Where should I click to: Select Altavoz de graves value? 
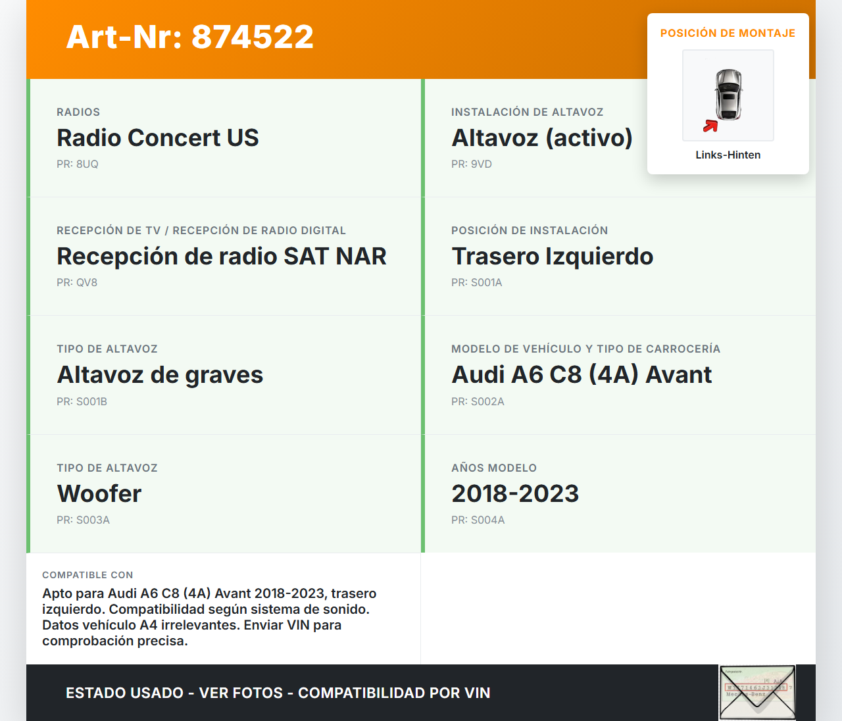coord(160,375)
